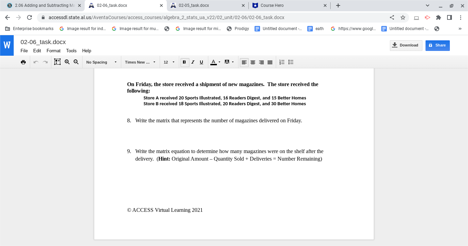Print the document using the printer icon
Screen dimensions: 468x246
tap(23, 62)
